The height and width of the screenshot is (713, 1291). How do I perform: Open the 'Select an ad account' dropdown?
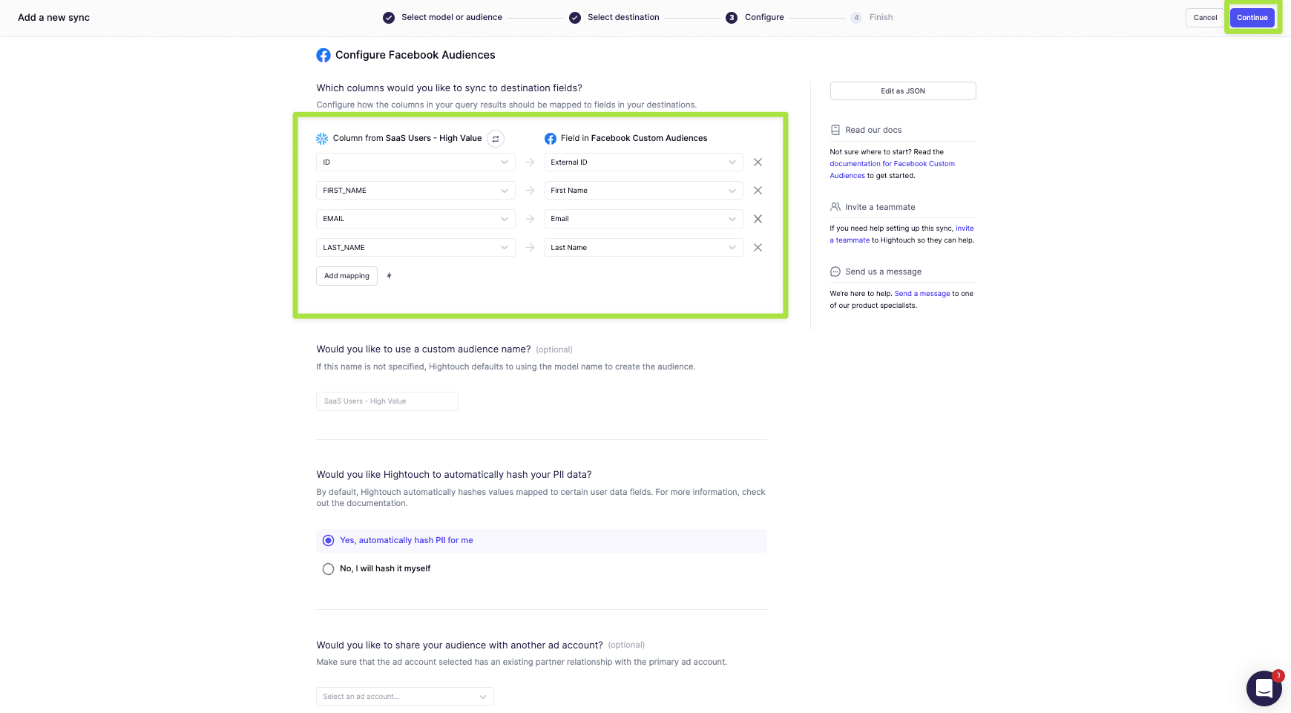(404, 697)
